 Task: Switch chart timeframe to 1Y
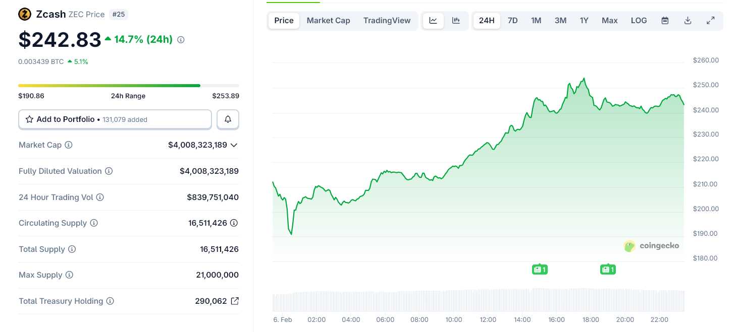(x=584, y=21)
